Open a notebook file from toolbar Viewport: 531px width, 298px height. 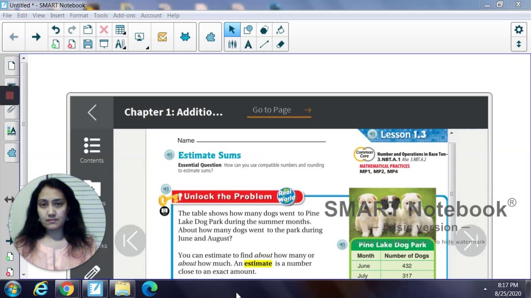tap(88, 30)
